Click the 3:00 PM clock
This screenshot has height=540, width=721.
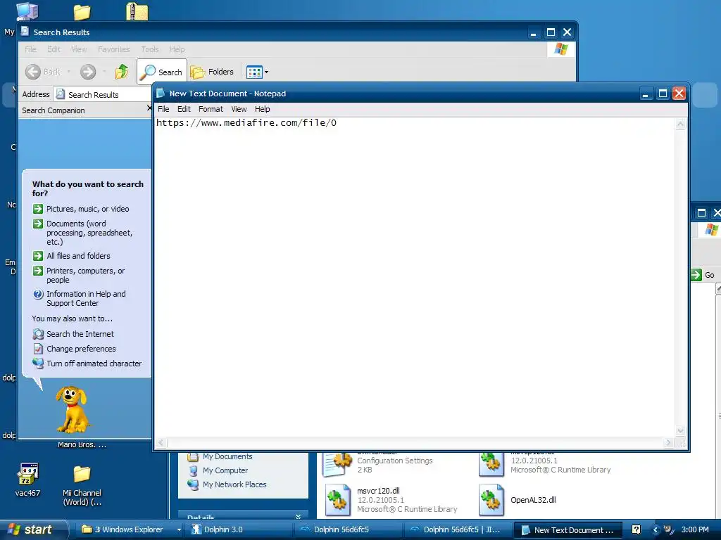pyautogui.click(x=695, y=529)
